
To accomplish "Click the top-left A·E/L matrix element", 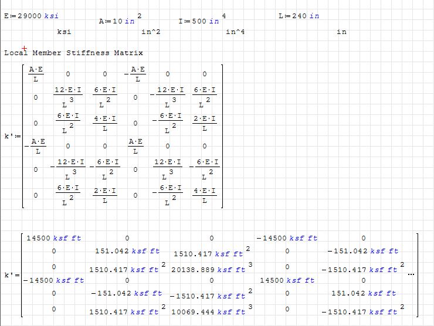I will click(x=36, y=74).
